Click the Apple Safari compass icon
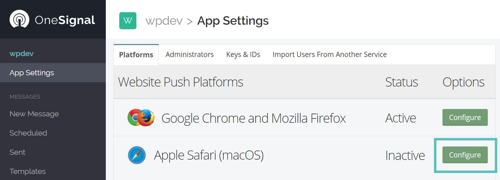 click(137, 155)
